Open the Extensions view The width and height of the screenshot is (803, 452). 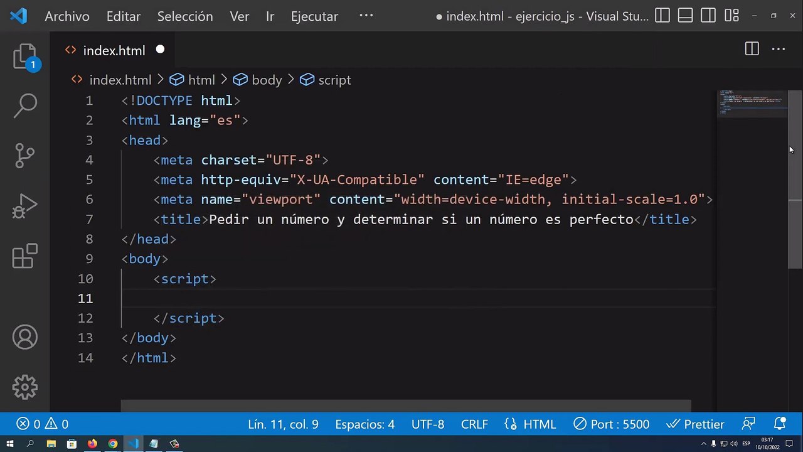point(25,256)
